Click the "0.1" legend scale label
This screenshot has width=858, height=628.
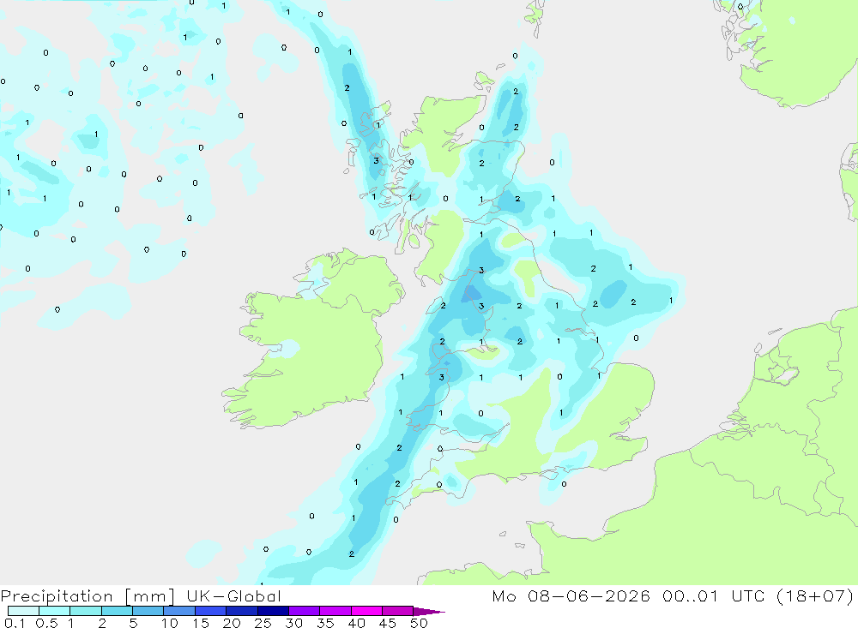15,623
